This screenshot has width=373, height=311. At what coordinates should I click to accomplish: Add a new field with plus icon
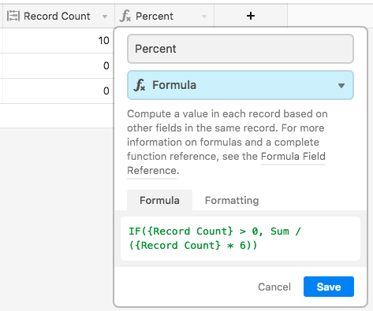tap(251, 16)
